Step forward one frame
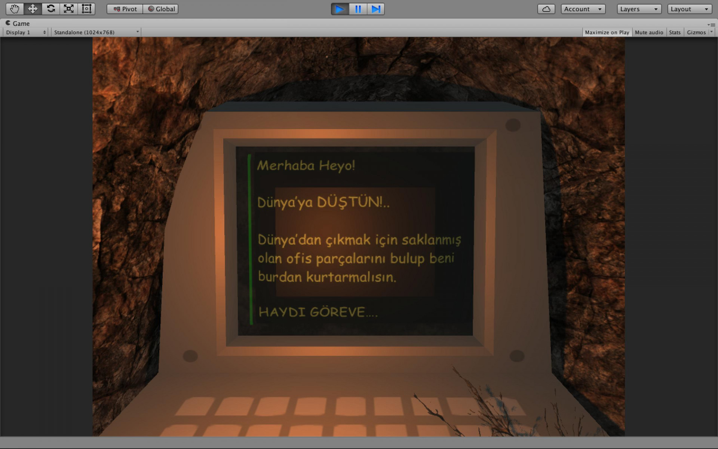 click(376, 9)
